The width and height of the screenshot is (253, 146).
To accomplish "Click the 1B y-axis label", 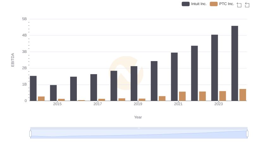I will (x=24, y=84).
